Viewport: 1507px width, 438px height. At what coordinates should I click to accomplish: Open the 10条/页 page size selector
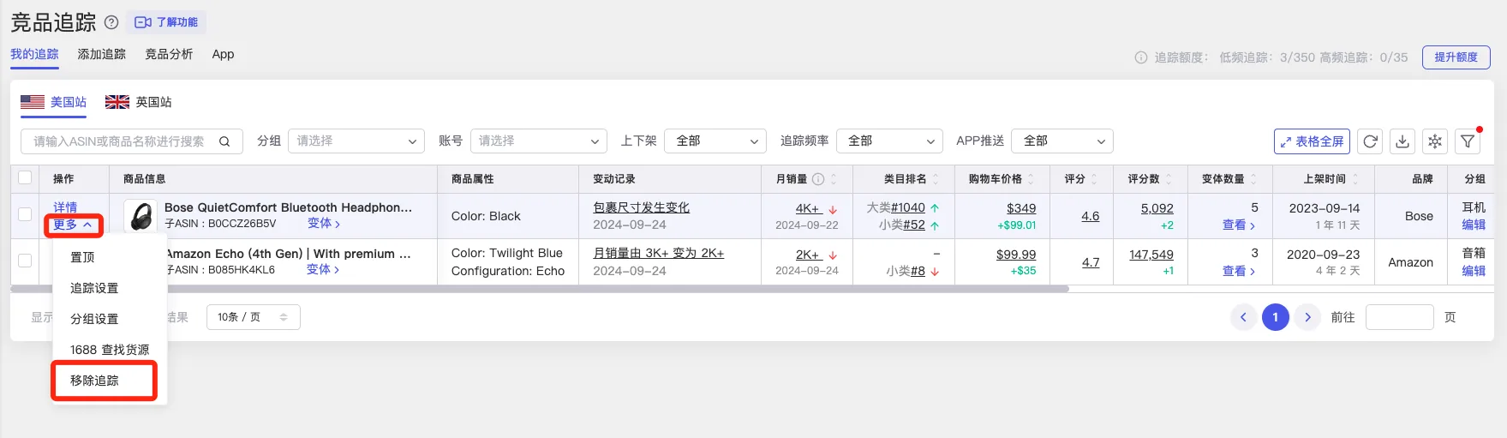pyautogui.click(x=253, y=317)
